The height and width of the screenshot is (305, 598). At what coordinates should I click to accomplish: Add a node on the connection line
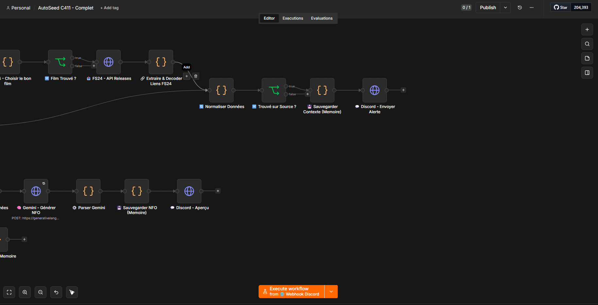coord(187,76)
